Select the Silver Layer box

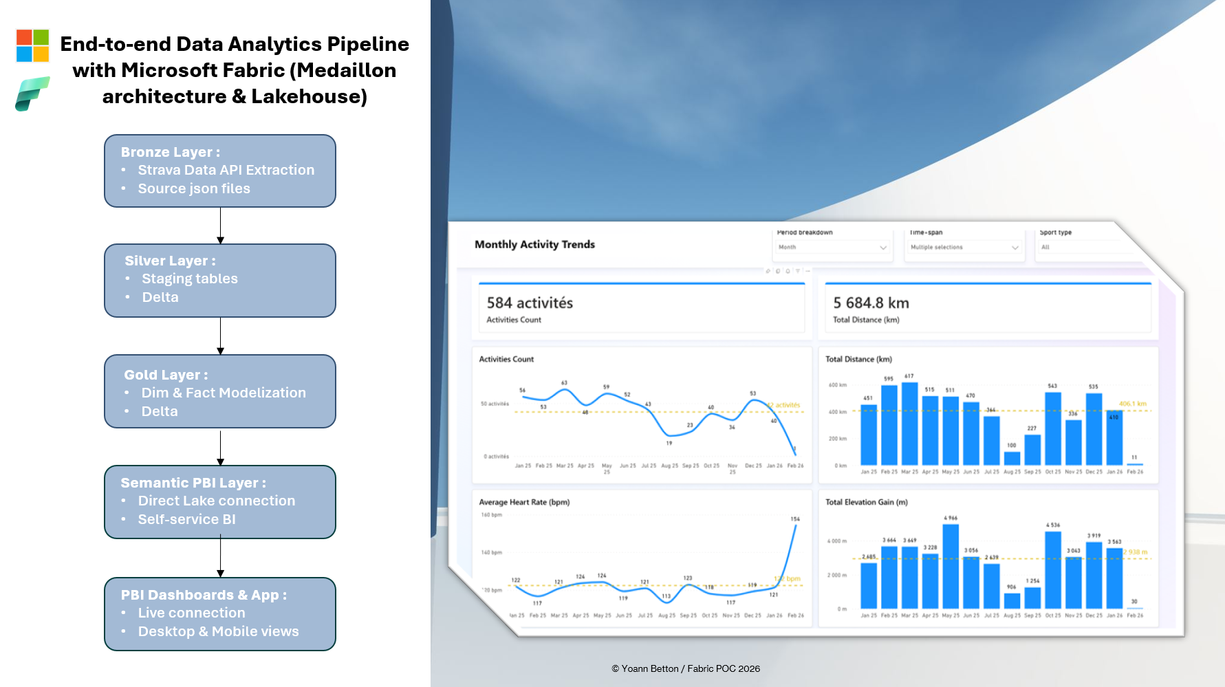[x=220, y=280]
